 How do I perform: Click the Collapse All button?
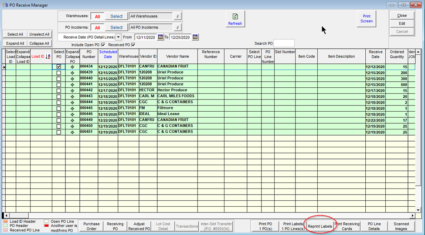[x=40, y=43]
